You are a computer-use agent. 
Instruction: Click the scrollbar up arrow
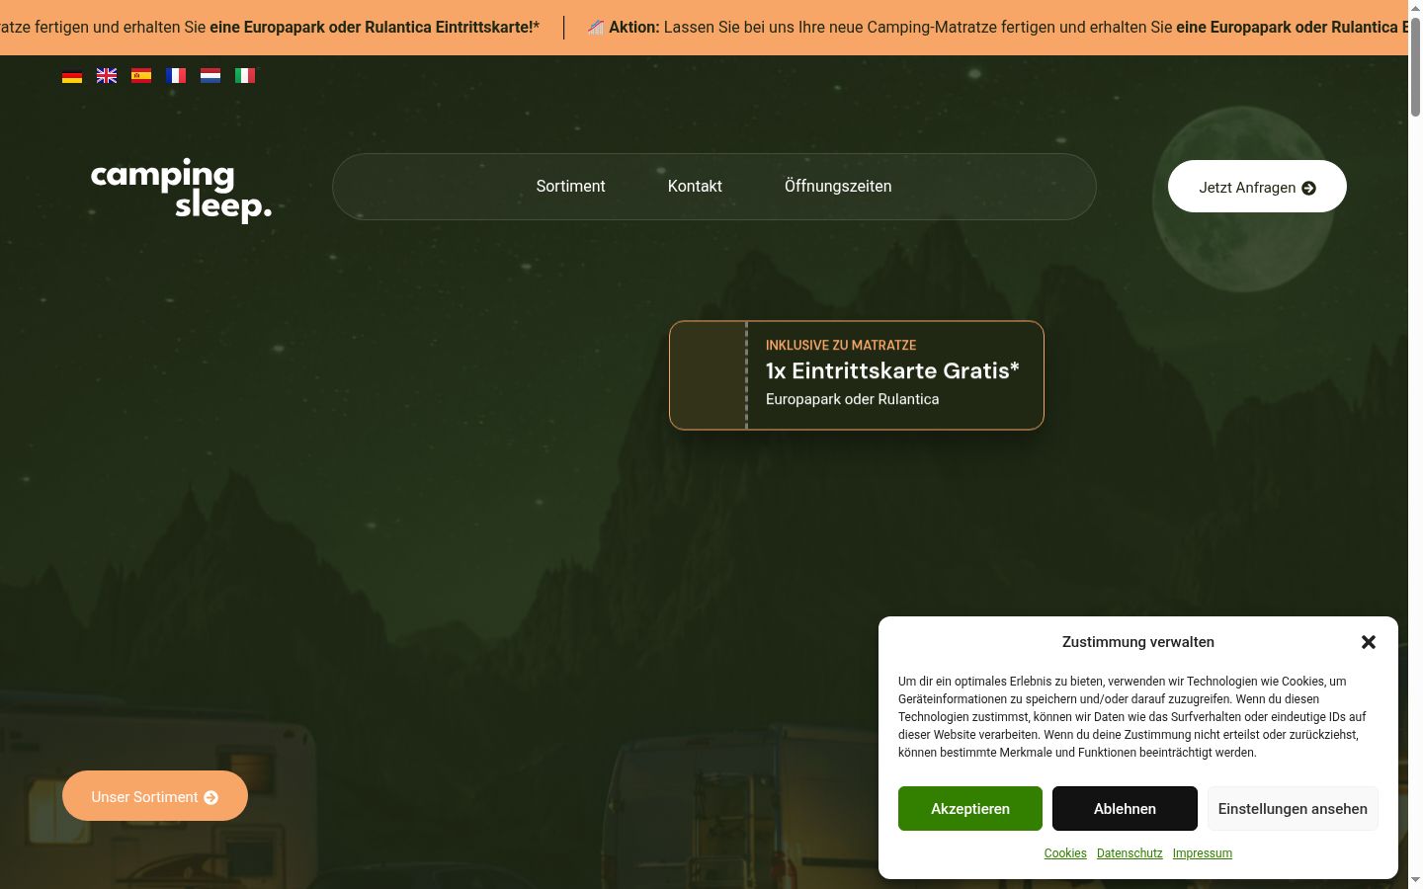(x=1415, y=8)
